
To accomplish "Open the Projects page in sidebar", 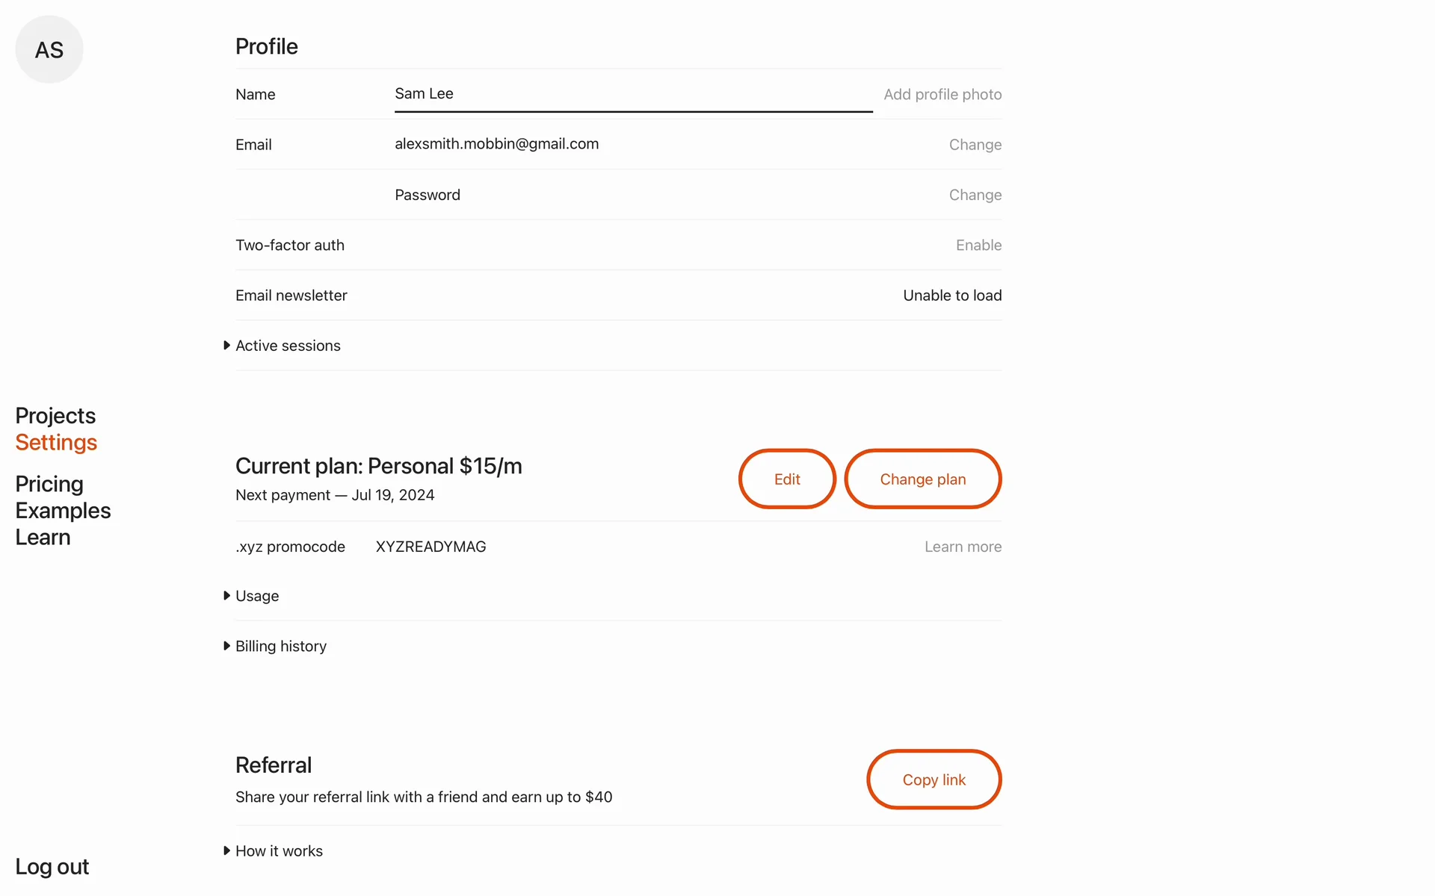I will coord(55,416).
